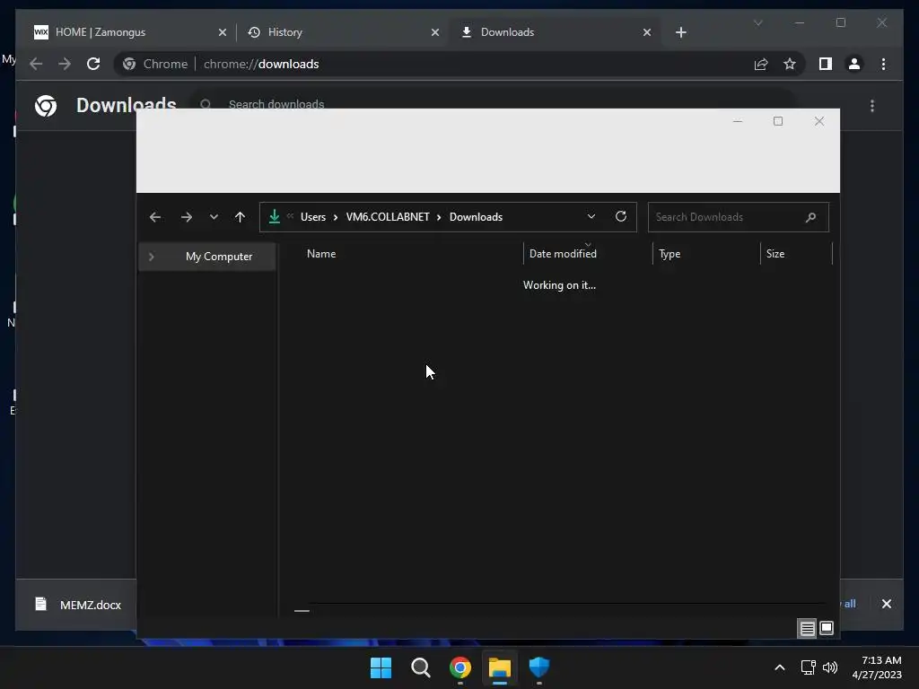Switch Explorer to large thumbnails view
The width and height of the screenshot is (919, 689).
coord(827,629)
